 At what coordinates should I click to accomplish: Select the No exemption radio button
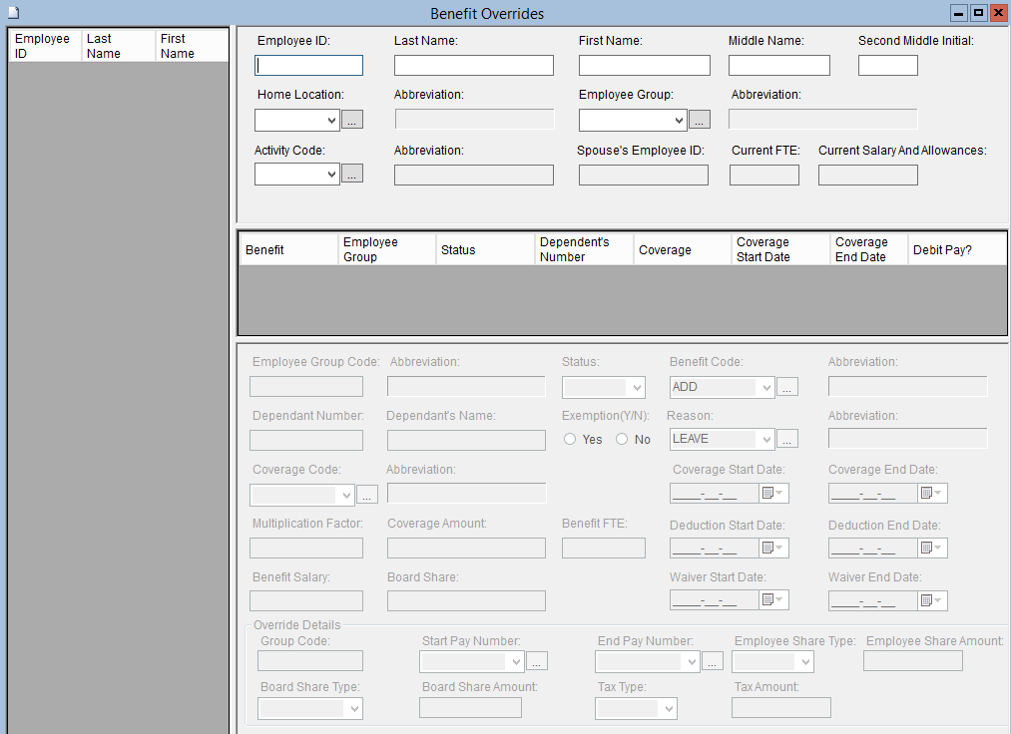coord(622,439)
